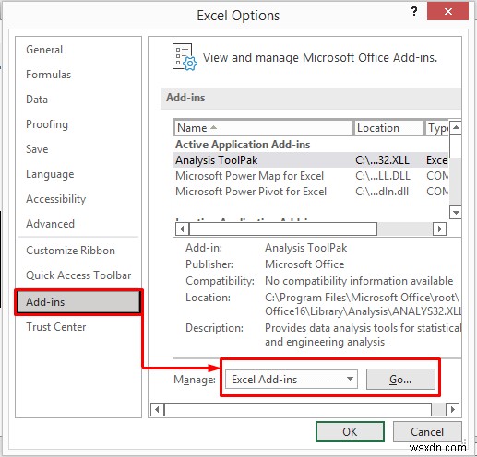Image resolution: width=477 pixels, height=457 pixels.
Task: Click the add-ins list scroll left arrow
Action: (182, 228)
